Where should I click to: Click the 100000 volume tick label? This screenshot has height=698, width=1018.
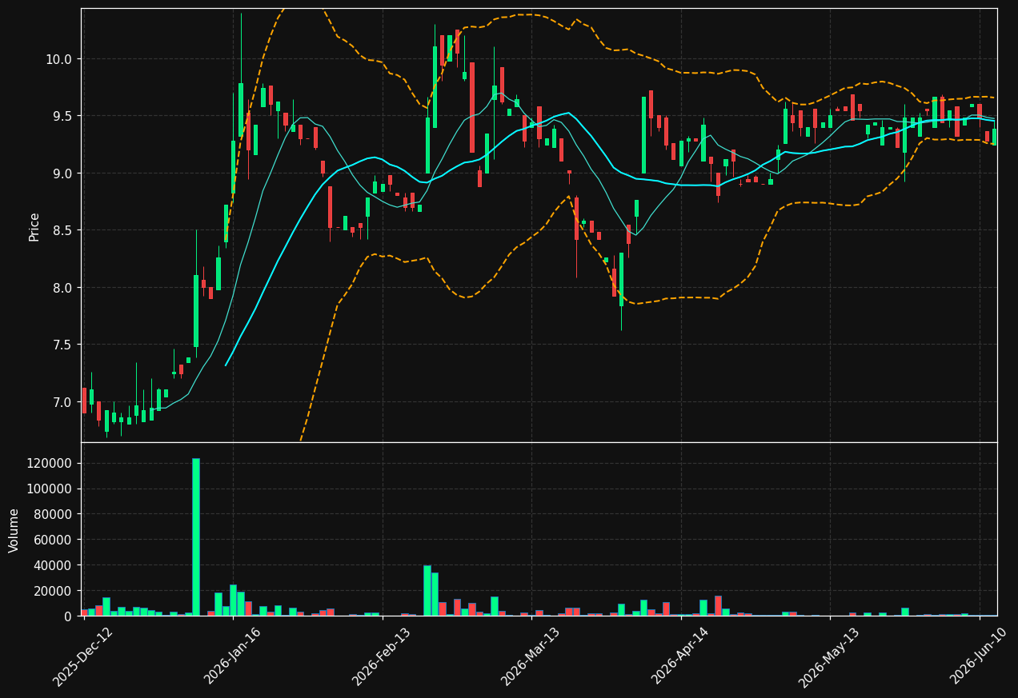tap(50, 489)
